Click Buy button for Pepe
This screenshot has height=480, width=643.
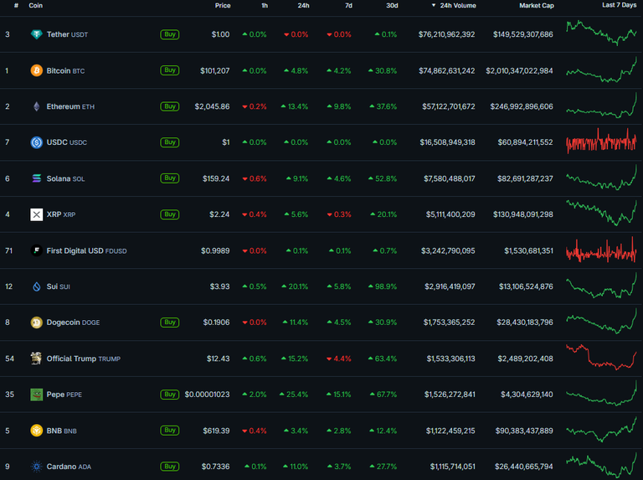[170, 395]
